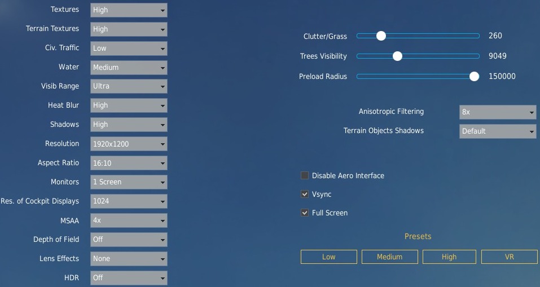
Task: Click the Aspect Ratio label
Action: (x=58, y=163)
